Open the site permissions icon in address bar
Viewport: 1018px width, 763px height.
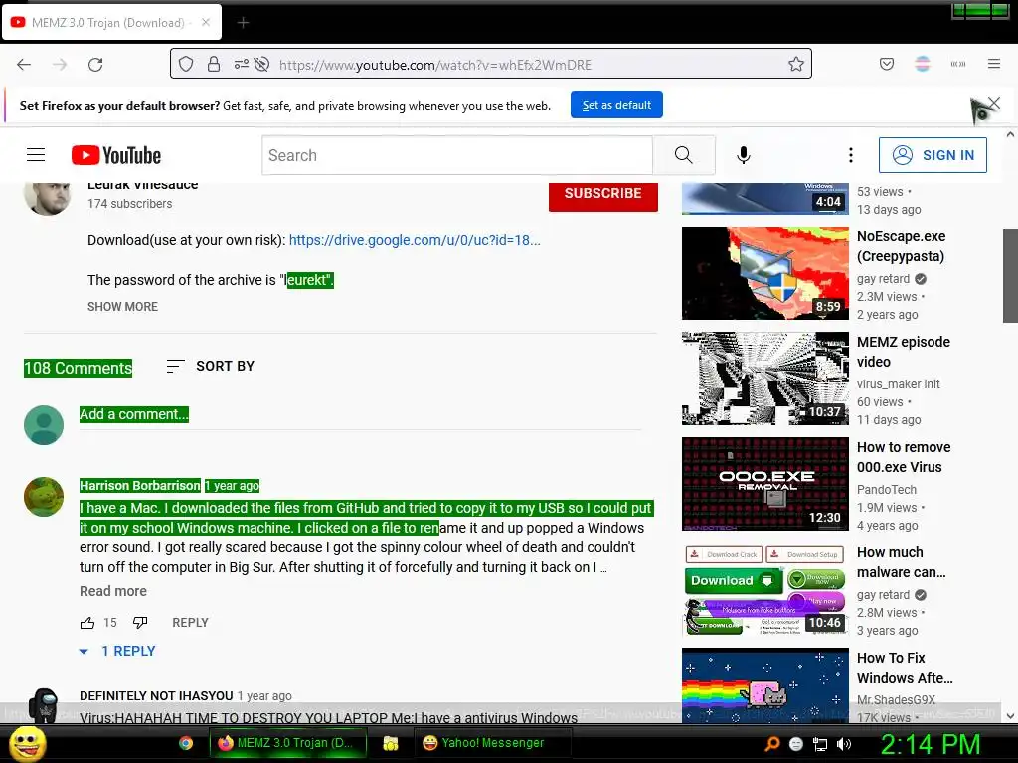[241, 64]
